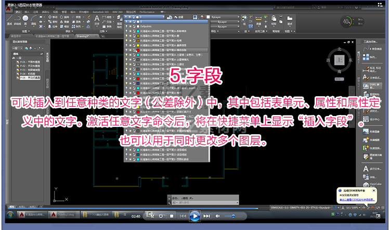Switch to the Performance ribbon tab

(x=147, y=11)
